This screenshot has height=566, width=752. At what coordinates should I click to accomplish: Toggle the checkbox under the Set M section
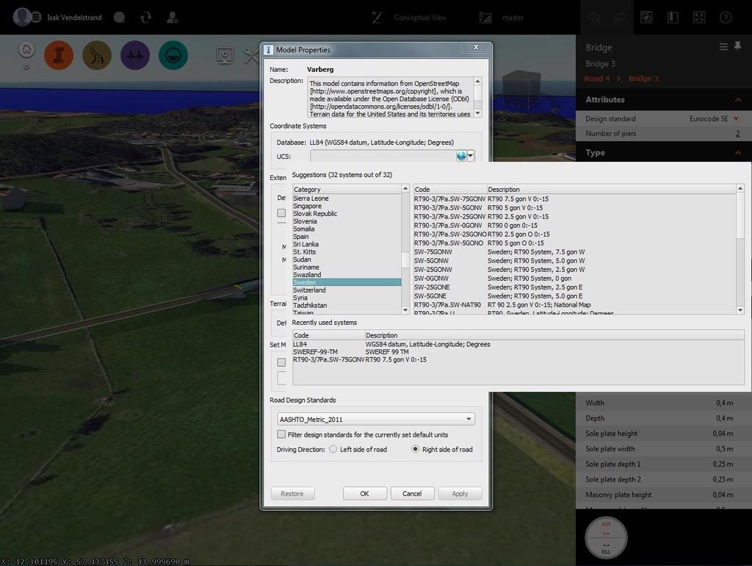[x=281, y=362]
